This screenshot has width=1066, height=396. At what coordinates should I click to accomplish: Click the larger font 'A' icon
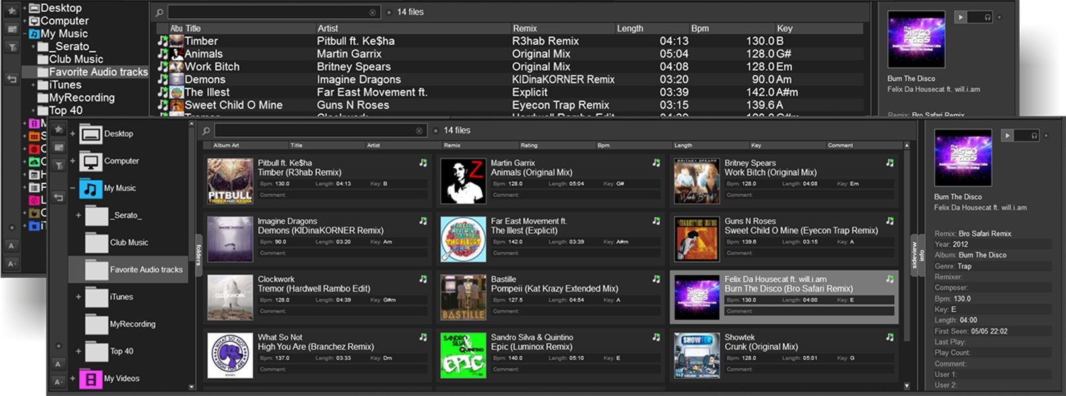[58, 364]
